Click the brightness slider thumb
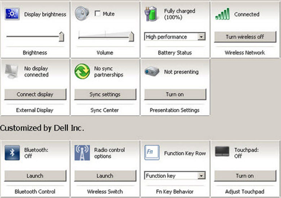The image size is (281, 198). coord(62,36)
